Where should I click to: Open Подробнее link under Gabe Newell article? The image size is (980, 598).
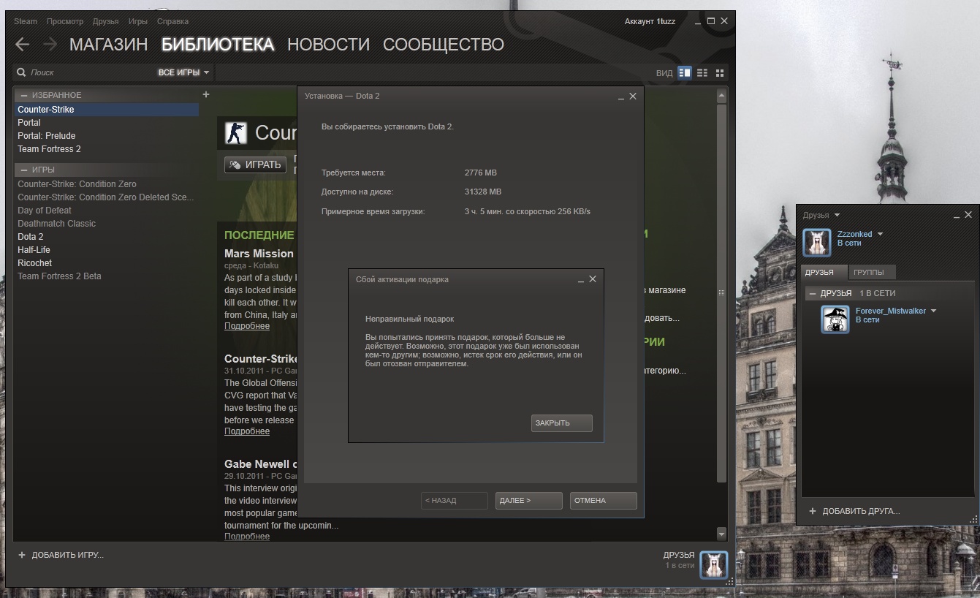click(247, 537)
